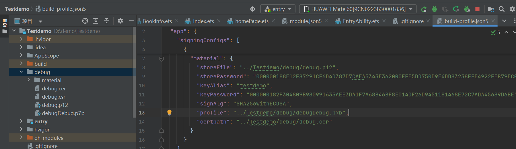Select debug.p12 file in project tree

coord(55,105)
